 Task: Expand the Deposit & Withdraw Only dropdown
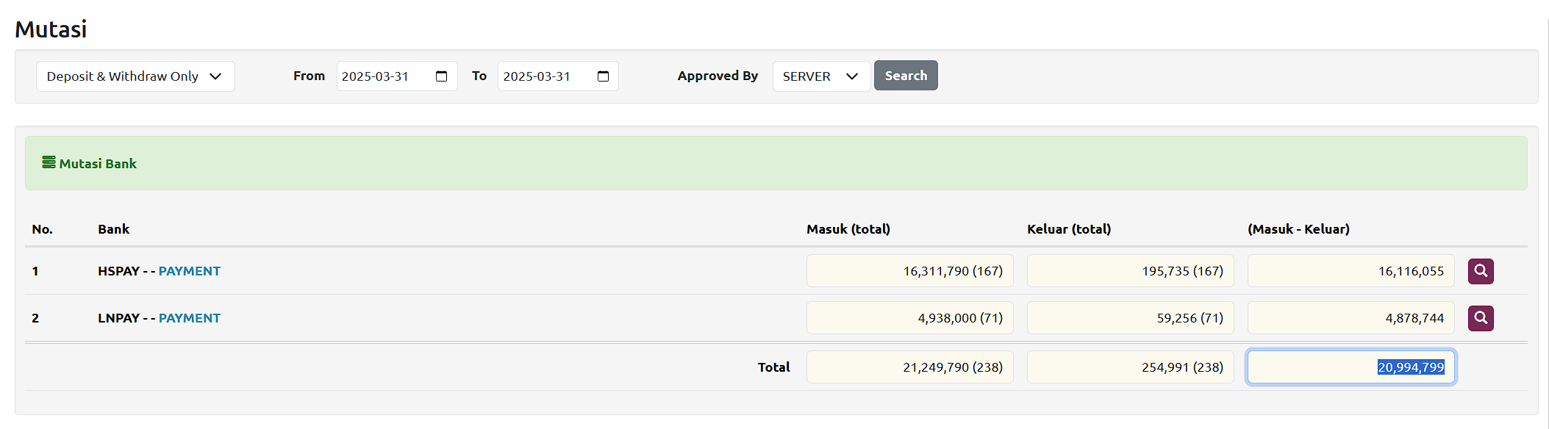point(135,76)
